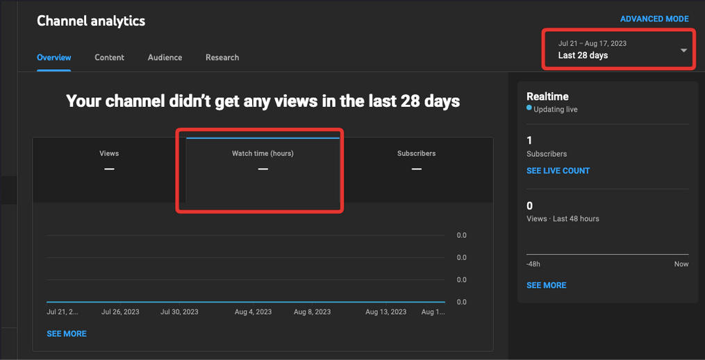This screenshot has height=360, width=705.
Task: Select the Views metric card
Action: click(109, 170)
